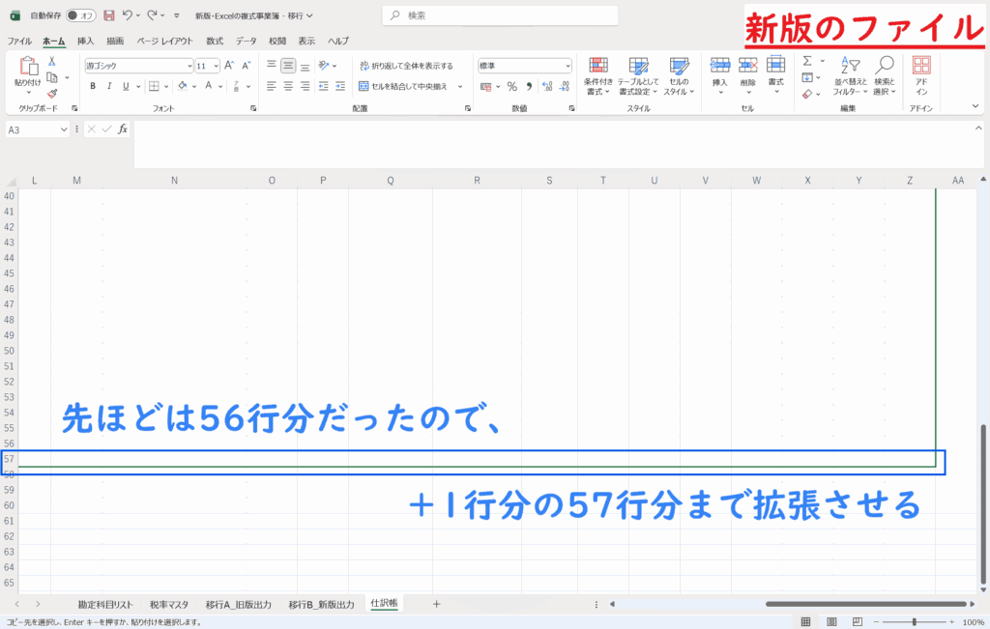
Task: Open 条件付き書式 conditional formatting
Action: [598, 73]
